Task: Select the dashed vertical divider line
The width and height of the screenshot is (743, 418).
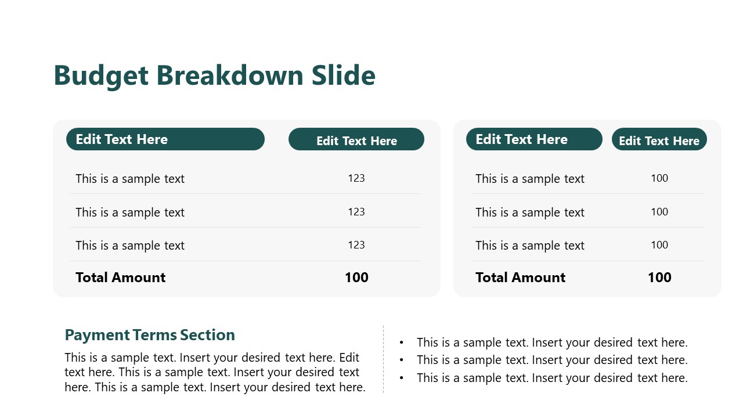Action: (x=383, y=359)
